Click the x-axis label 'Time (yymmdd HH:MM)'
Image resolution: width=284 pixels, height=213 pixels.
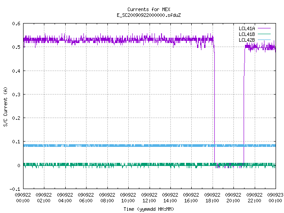(x=149, y=209)
